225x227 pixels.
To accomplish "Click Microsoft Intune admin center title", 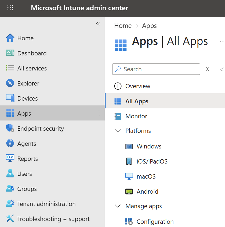I will (79, 8).
